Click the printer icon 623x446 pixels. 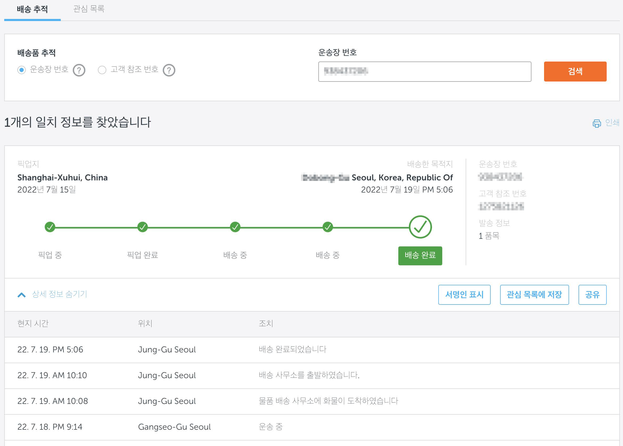click(x=596, y=123)
